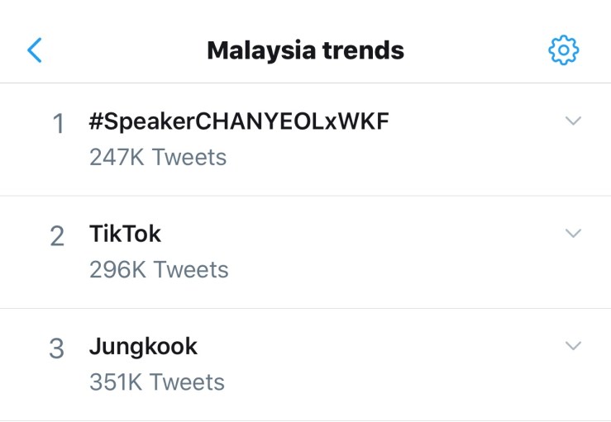The height and width of the screenshot is (422, 611).
Task: Select the 351K Tweets count
Action: (x=157, y=382)
